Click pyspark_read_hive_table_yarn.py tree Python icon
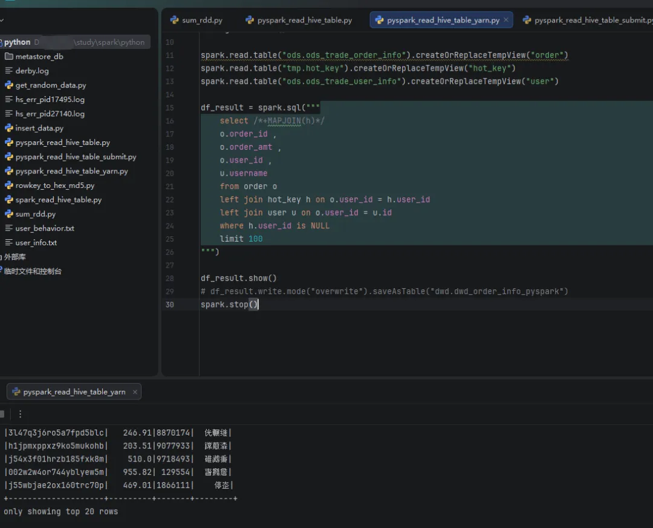 coord(8,171)
